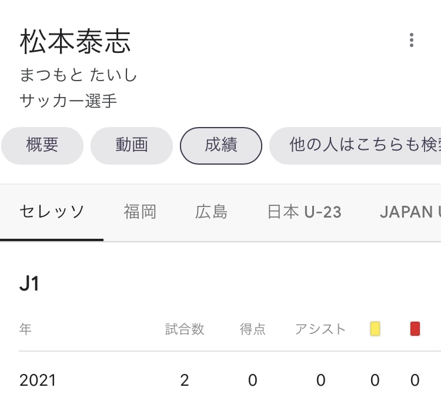Click the 試合数 column header
441x414 pixels.
coord(185,329)
